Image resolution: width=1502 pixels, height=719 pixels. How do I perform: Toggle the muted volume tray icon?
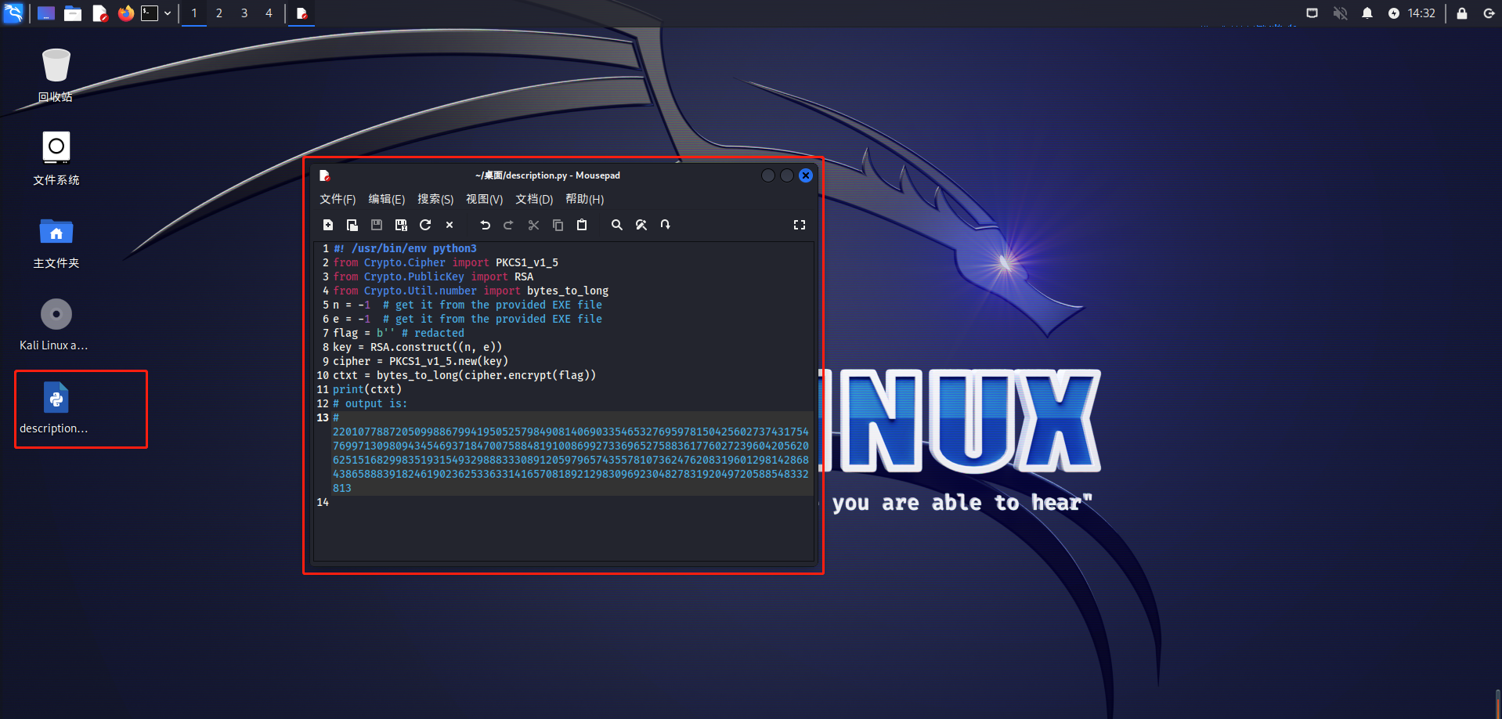pos(1340,13)
